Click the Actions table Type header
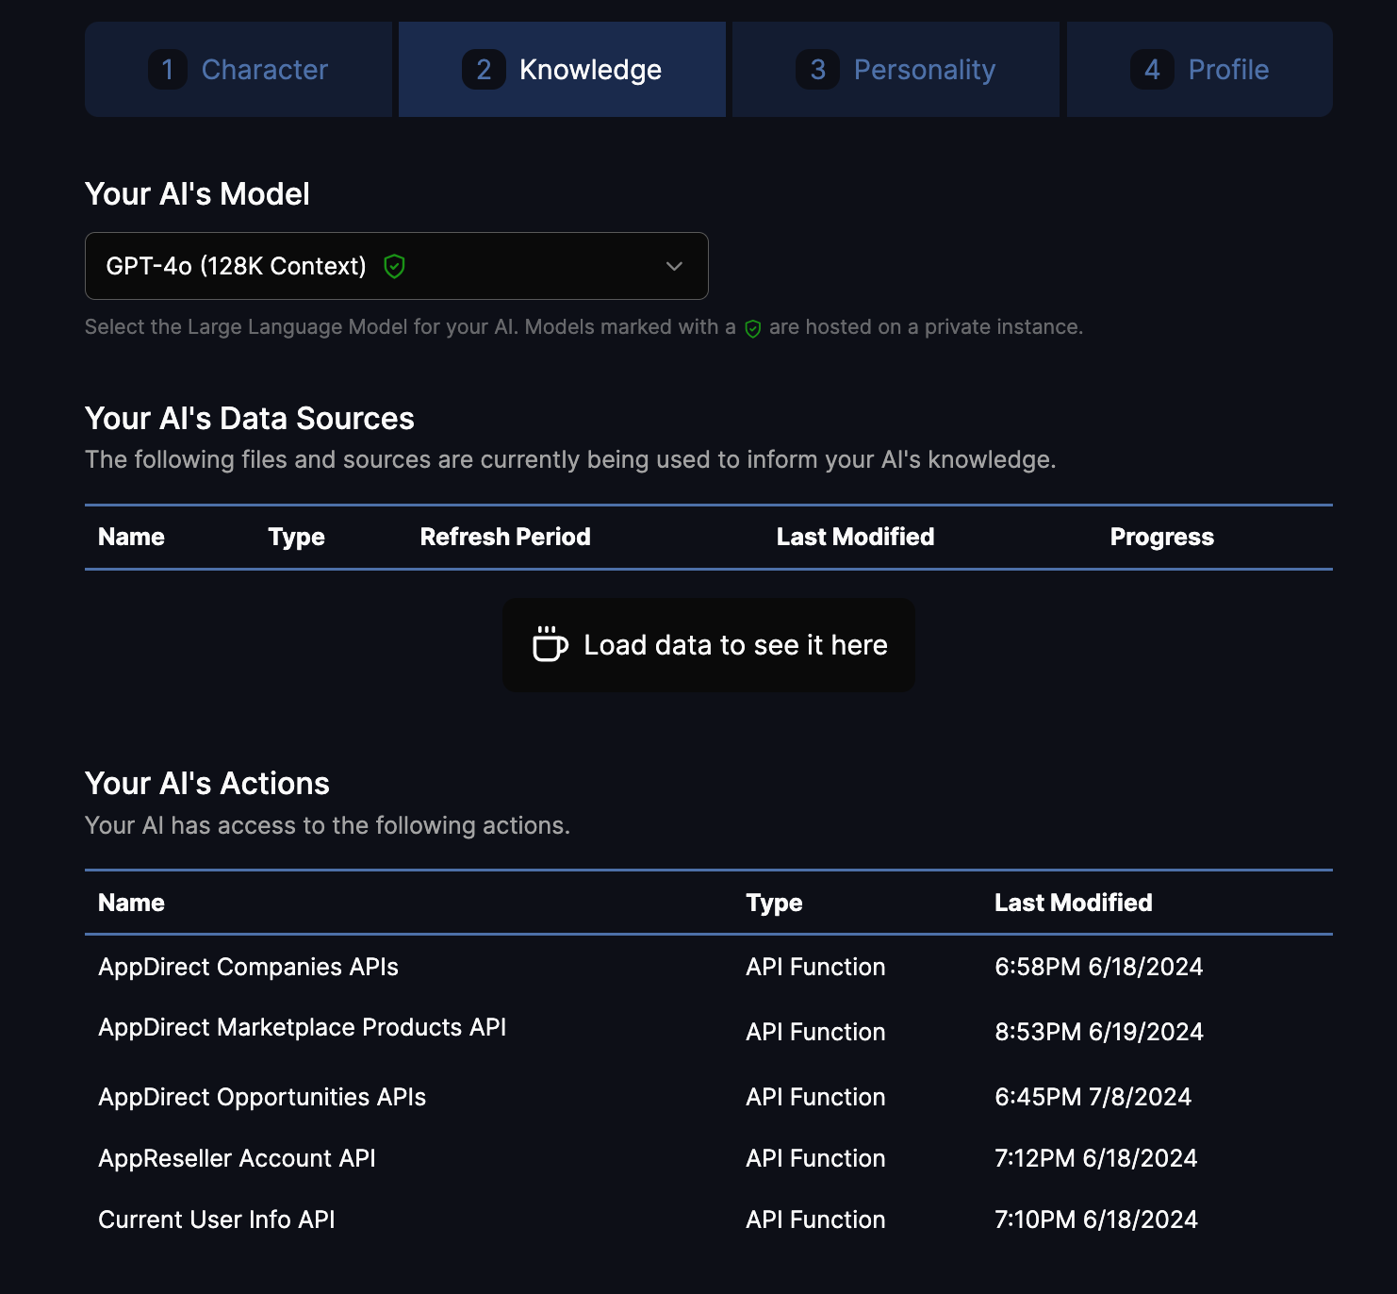1397x1294 pixels. coord(774,903)
